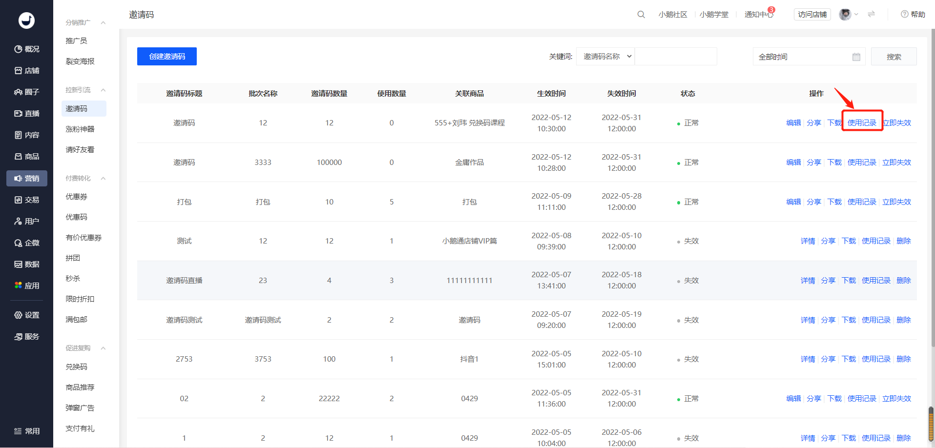Open the 直播 sidebar item
The height and width of the screenshot is (448, 935).
tap(27, 113)
